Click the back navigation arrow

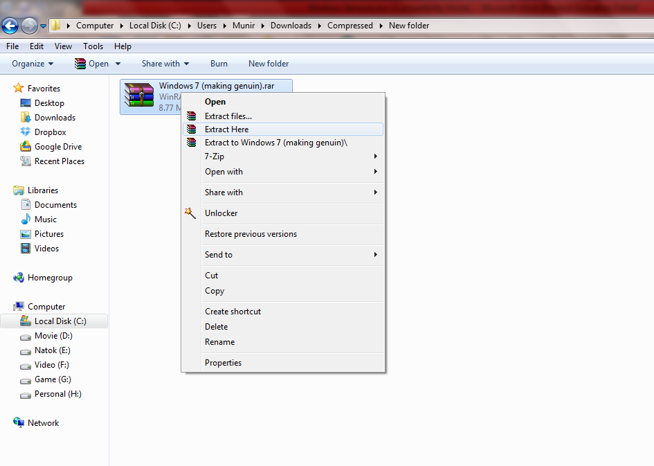click(x=10, y=26)
